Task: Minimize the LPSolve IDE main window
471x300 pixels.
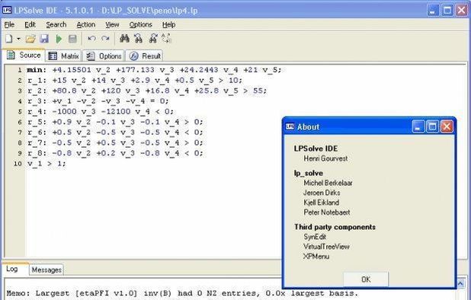Action: 433,11
